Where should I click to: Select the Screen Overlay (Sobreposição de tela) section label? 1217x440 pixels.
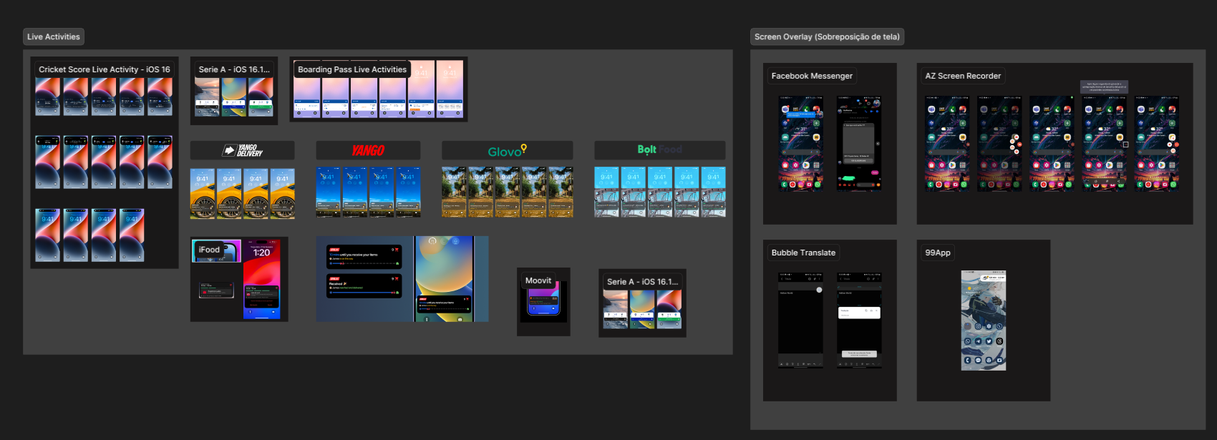tap(827, 36)
